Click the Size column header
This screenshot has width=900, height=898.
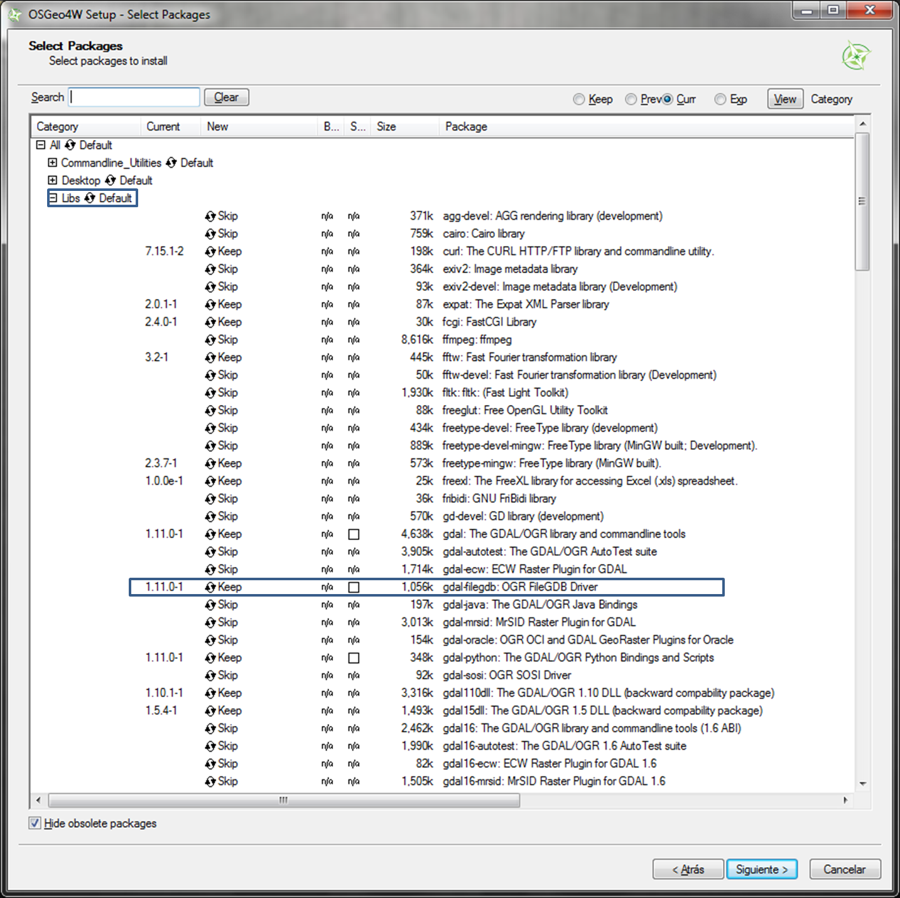404,126
